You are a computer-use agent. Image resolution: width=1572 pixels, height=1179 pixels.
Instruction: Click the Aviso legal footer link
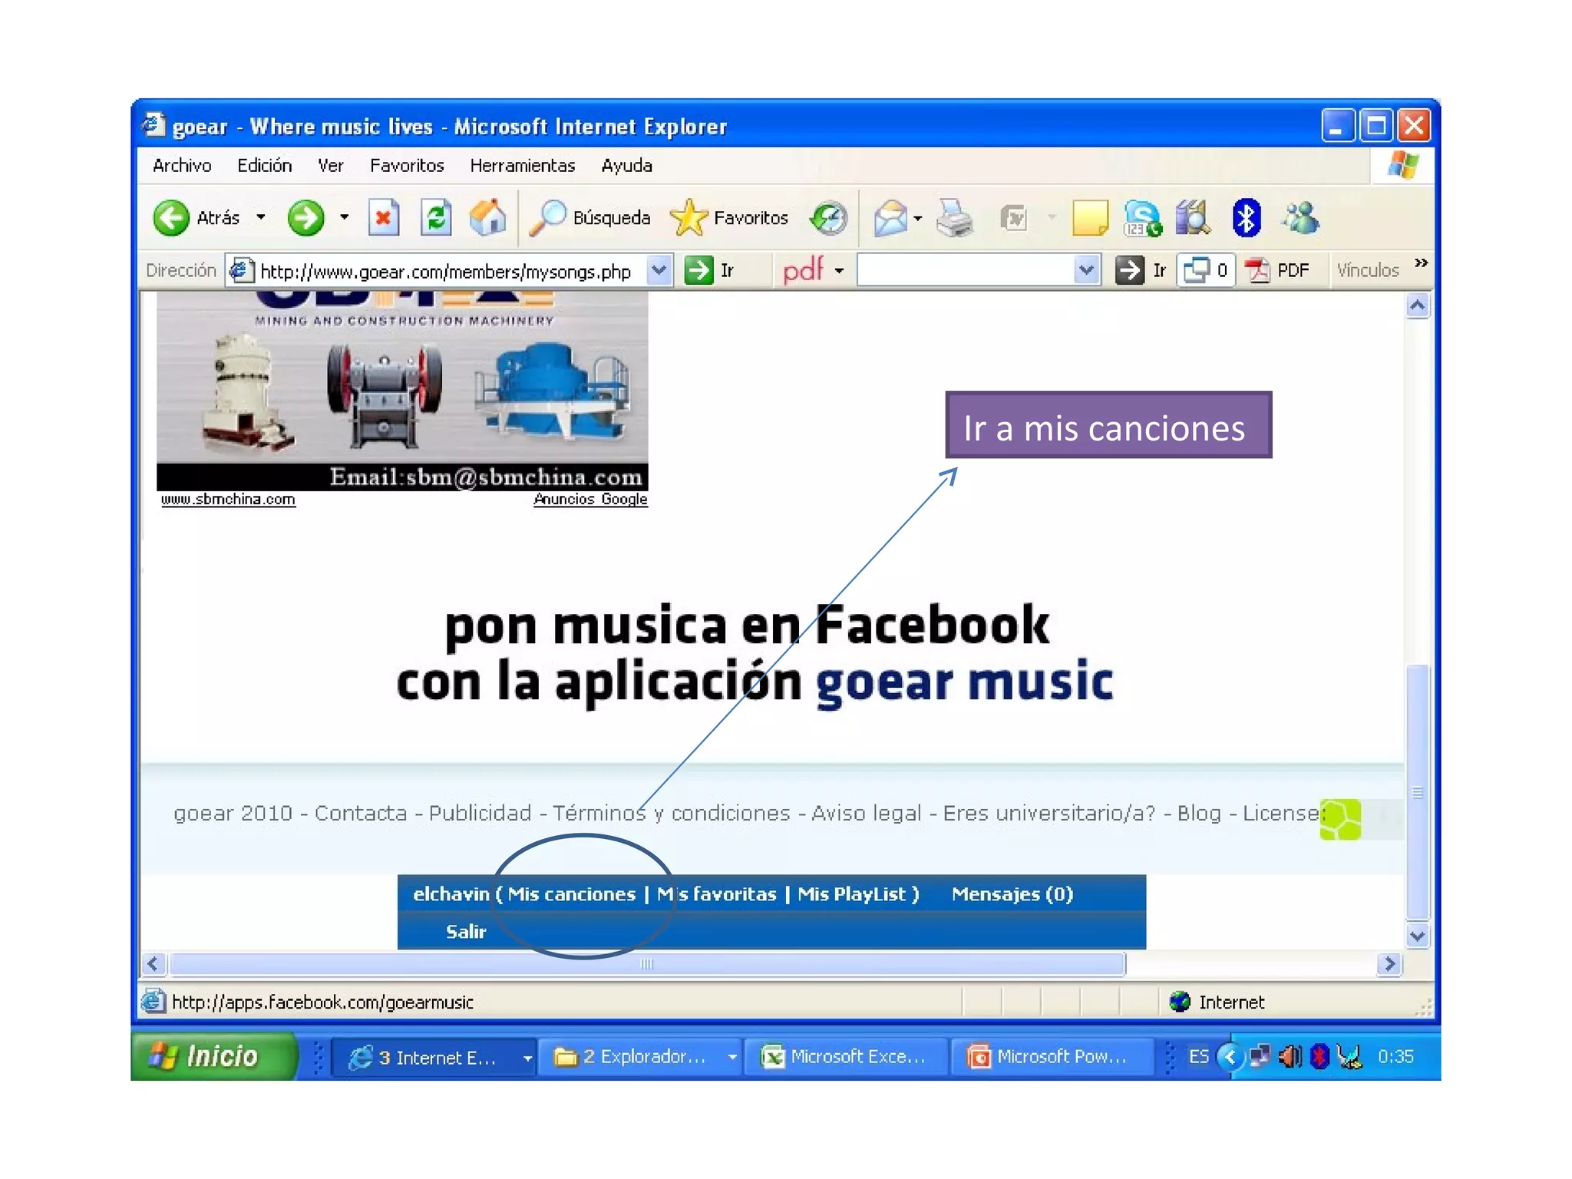867,814
